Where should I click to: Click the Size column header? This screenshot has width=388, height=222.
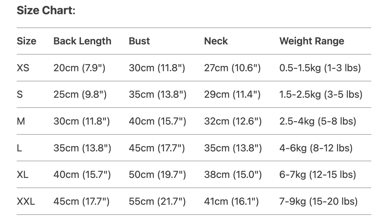(x=26, y=41)
